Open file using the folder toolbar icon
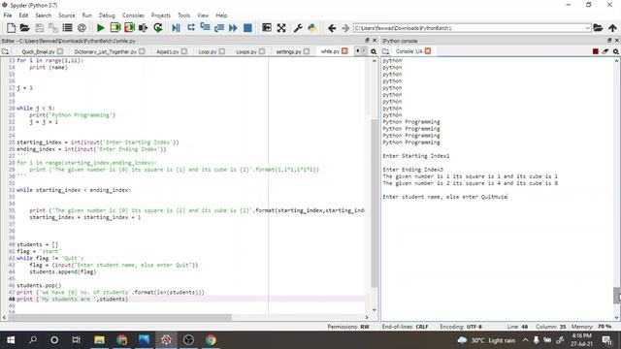621x349 pixels. point(24,28)
